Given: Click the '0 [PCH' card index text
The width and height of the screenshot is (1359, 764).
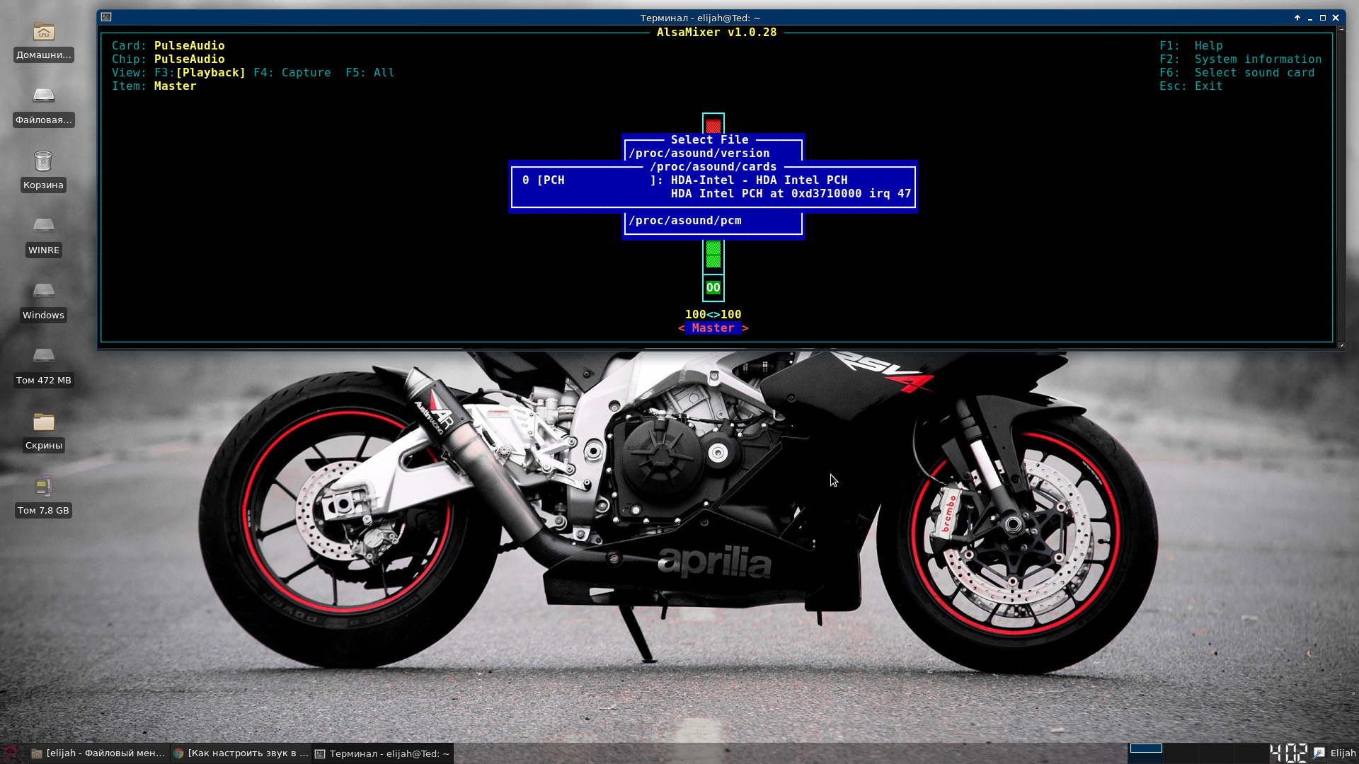Looking at the screenshot, I should click(x=543, y=180).
